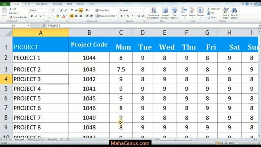Switch to the Data tab
Viewport: 261px width, 147px height.
70,4
